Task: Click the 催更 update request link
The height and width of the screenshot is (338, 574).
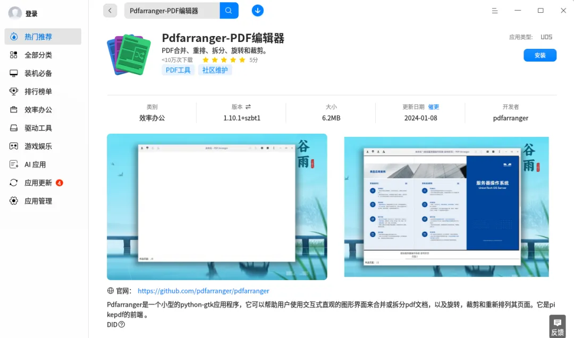Action: click(x=434, y=107)
